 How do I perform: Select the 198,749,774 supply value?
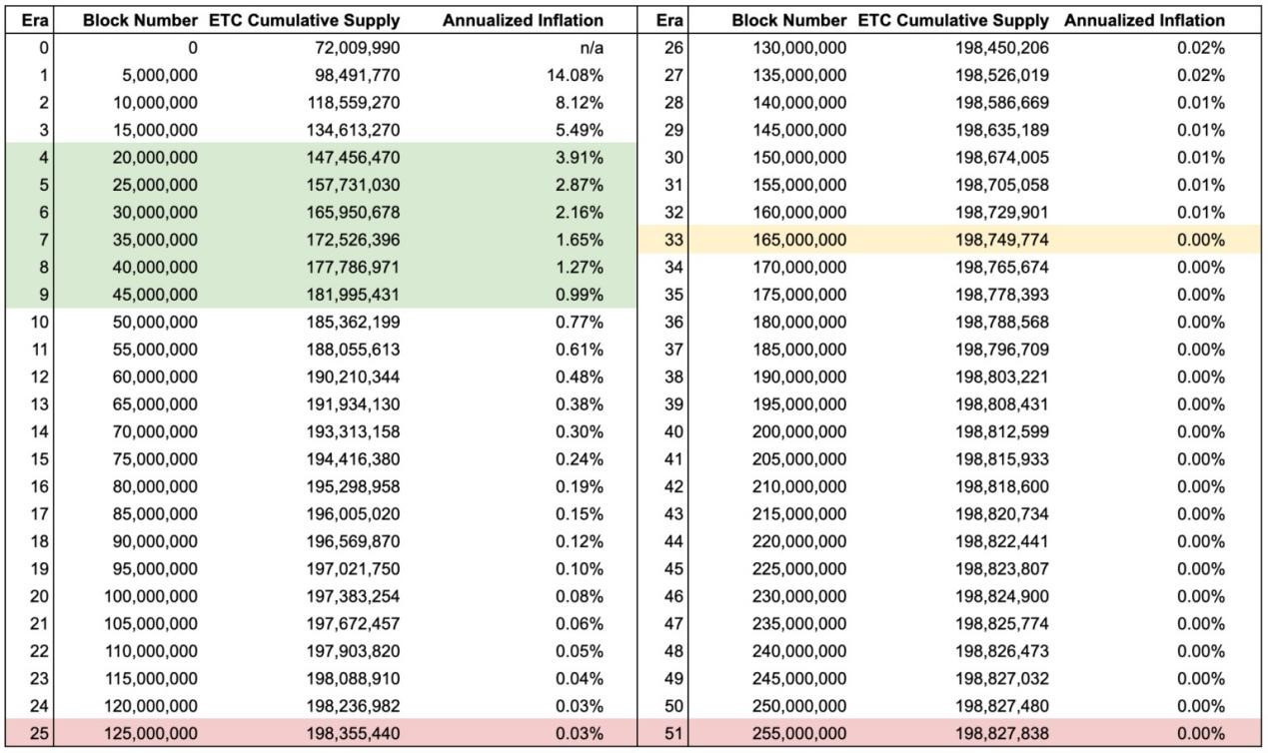pos(1002,240)
